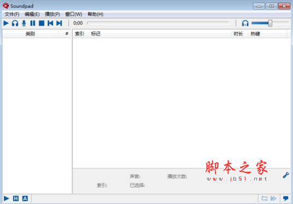This screenshot has width=293, height=204.
Task: Click the speech bubble icon at bottom right
Action: coord(286,199)
